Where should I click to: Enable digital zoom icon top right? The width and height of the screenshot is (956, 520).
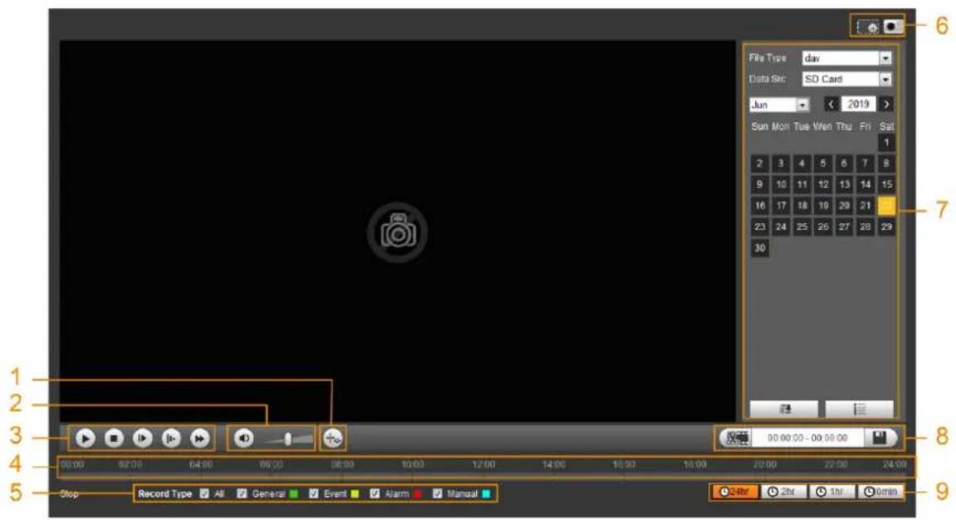tap(868, 27)
